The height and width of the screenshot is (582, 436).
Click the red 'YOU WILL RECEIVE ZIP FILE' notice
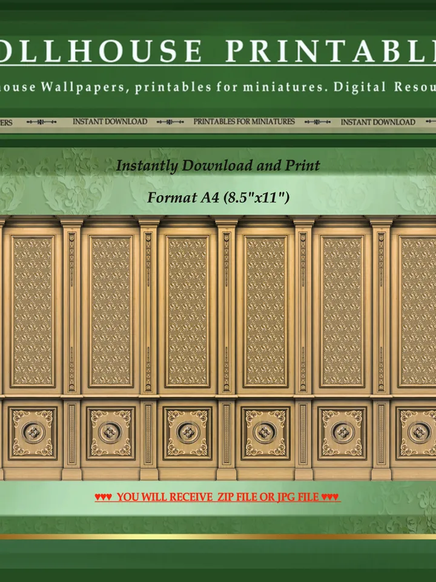[217, 497]
